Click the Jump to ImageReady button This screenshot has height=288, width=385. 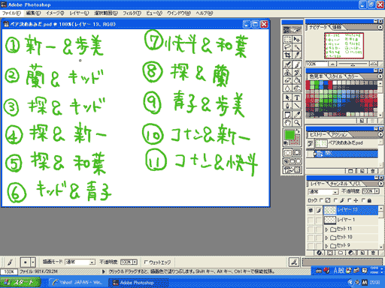pyautogui.click(x=292, y=170)
